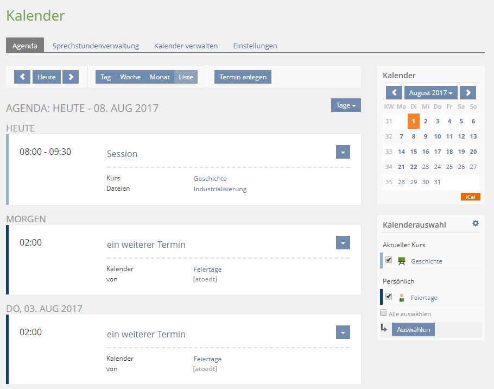Viewport: 494px width, 389px height.
Task: Click the orange iCal export badge
Action: [470, 197]
